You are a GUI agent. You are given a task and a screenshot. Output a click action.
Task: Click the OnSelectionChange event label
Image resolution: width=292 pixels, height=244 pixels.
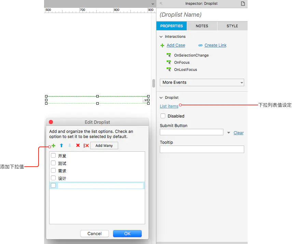tap(192, 55)
